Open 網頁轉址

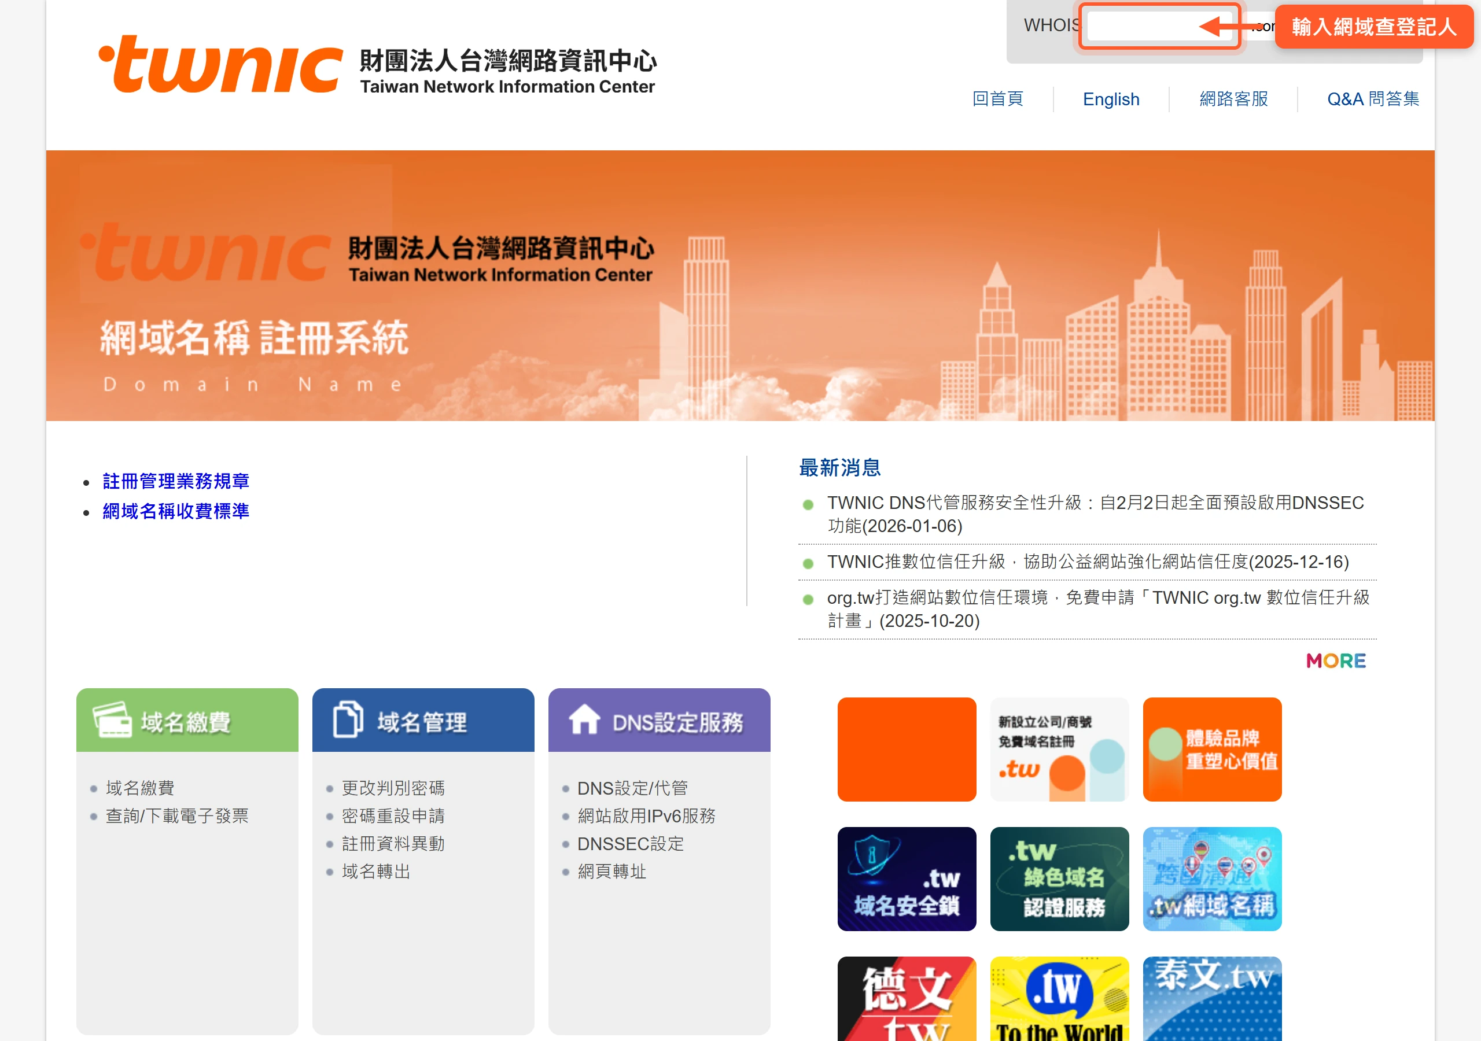pos(611,872)
